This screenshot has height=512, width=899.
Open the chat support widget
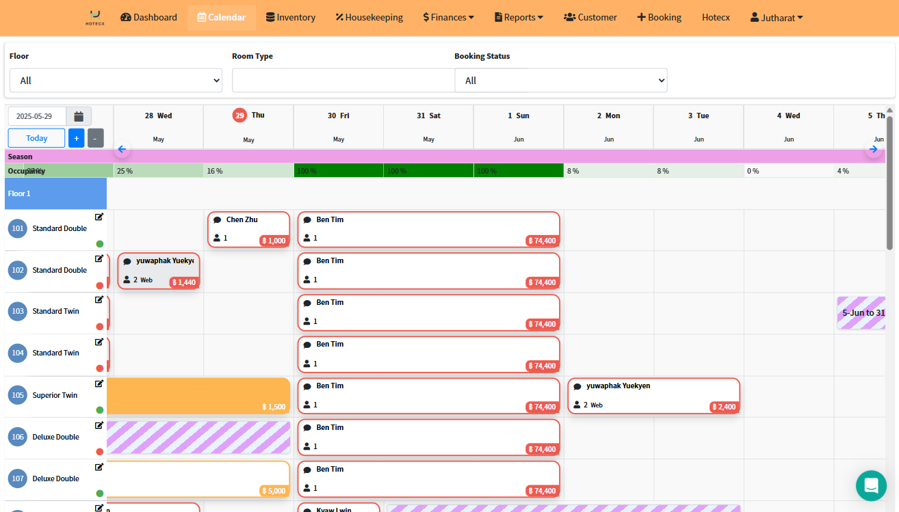point(871,485)
